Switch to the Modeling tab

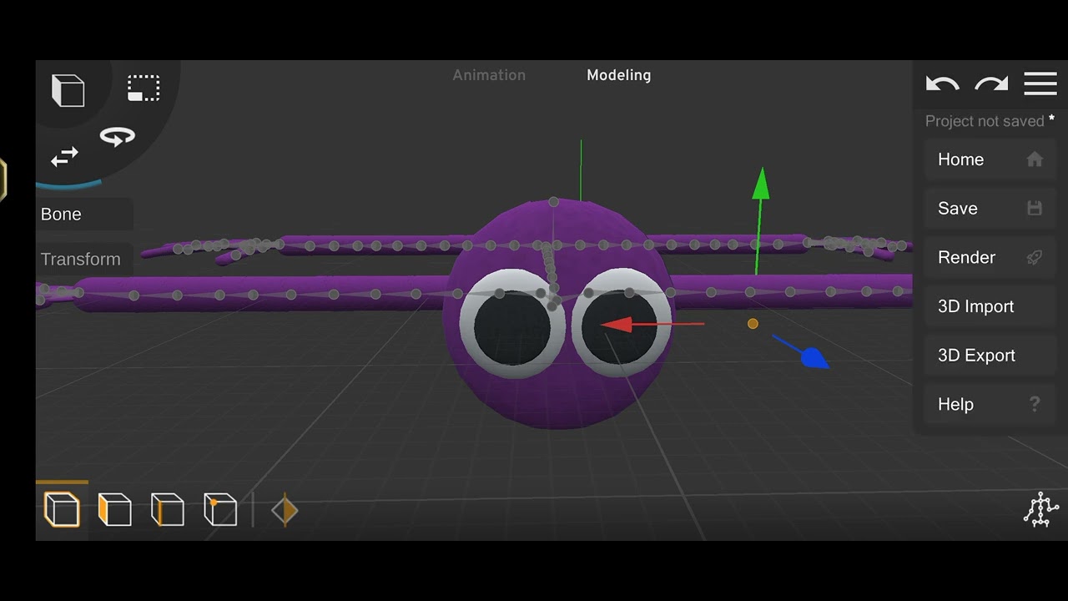point(618,75)
